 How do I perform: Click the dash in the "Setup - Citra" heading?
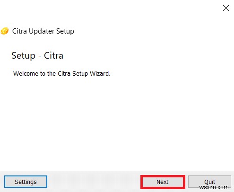coord(40,56)
